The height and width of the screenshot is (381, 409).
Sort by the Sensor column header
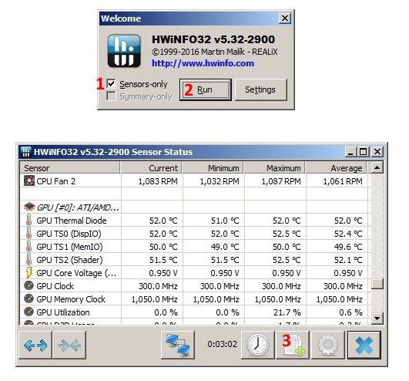tap(70, 168)
